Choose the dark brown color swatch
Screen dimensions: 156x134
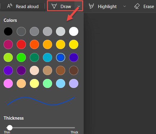(x=74, y=71)
